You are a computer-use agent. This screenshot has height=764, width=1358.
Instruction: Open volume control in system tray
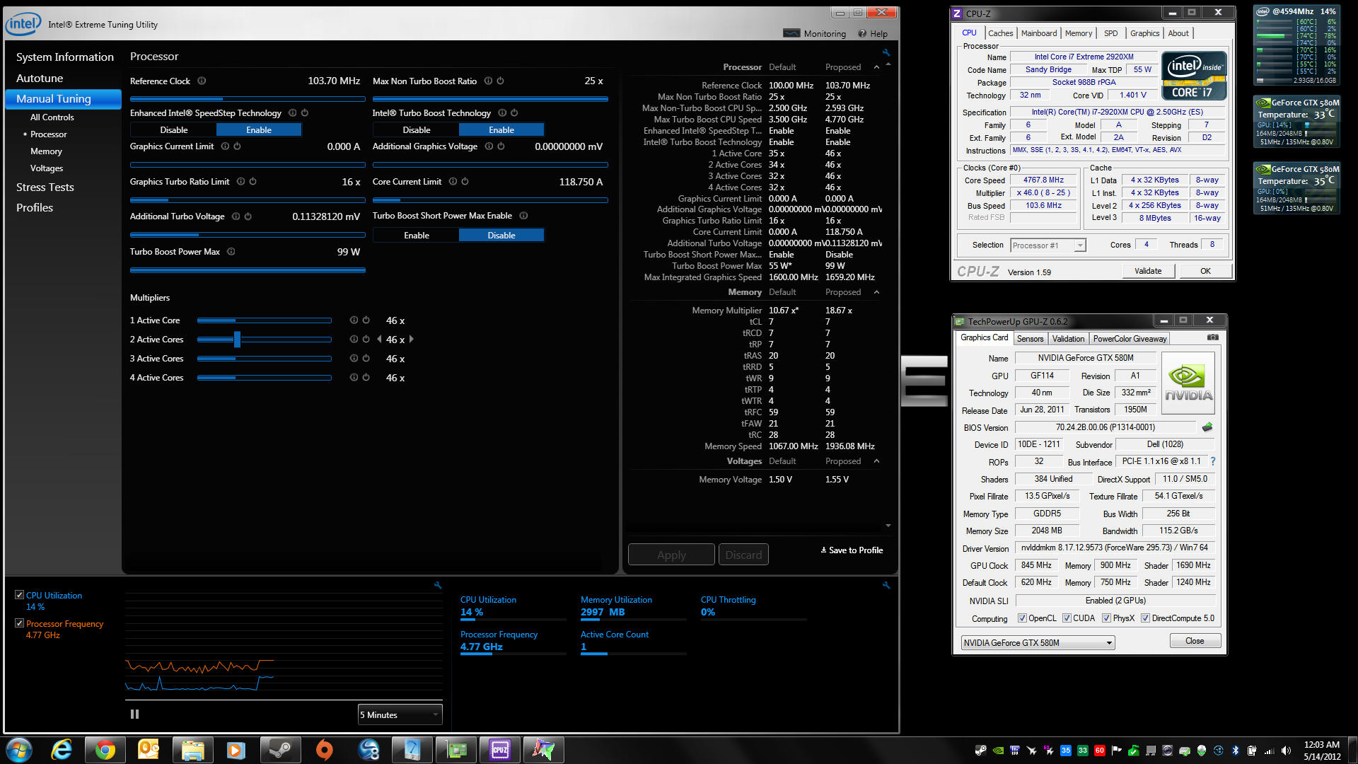coord(1286,751)
